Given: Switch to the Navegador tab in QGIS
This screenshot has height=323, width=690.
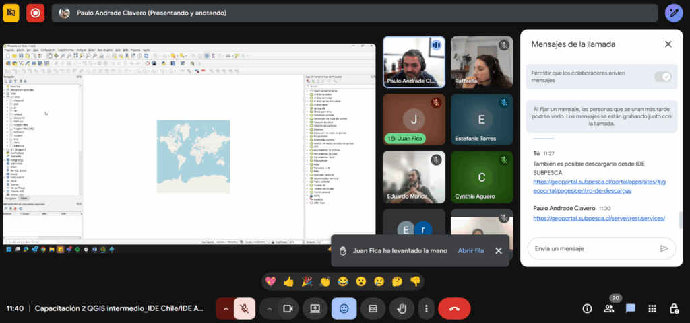Looking at the screenshot, I should click(x=11, y=199).
